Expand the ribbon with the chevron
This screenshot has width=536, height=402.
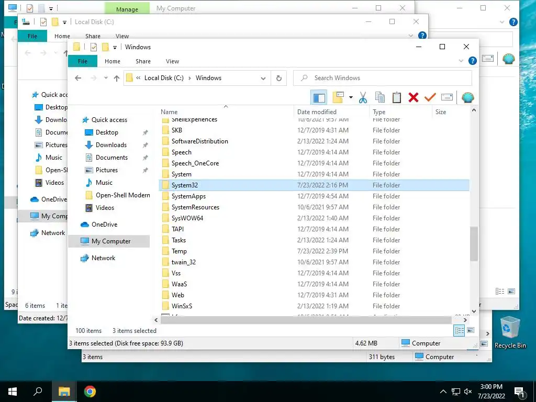click(461, 61)
